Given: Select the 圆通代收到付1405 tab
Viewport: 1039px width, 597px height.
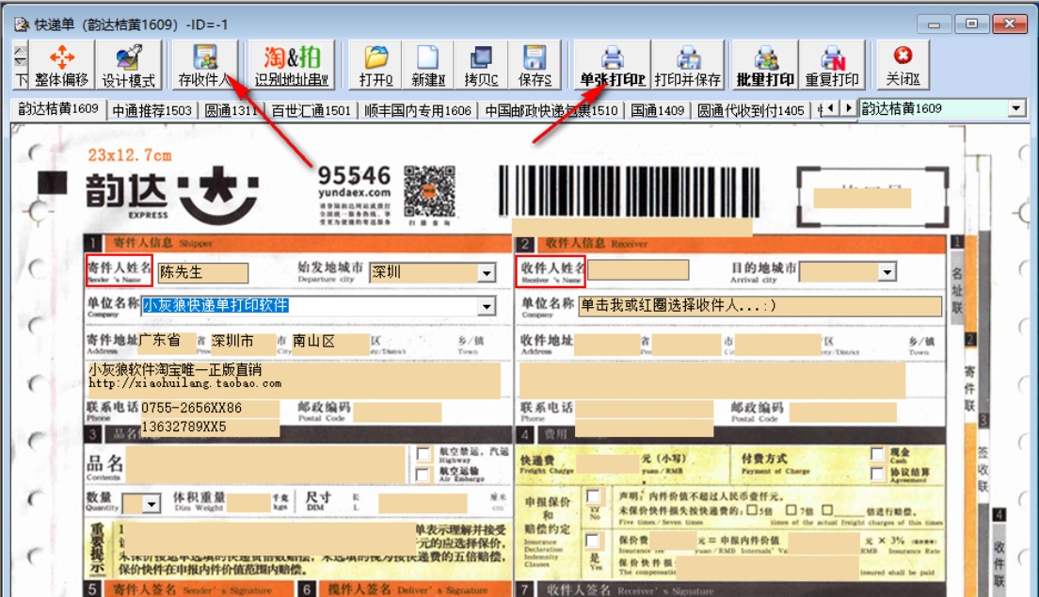Looking at the screenshot, I should tap(750, 110).
